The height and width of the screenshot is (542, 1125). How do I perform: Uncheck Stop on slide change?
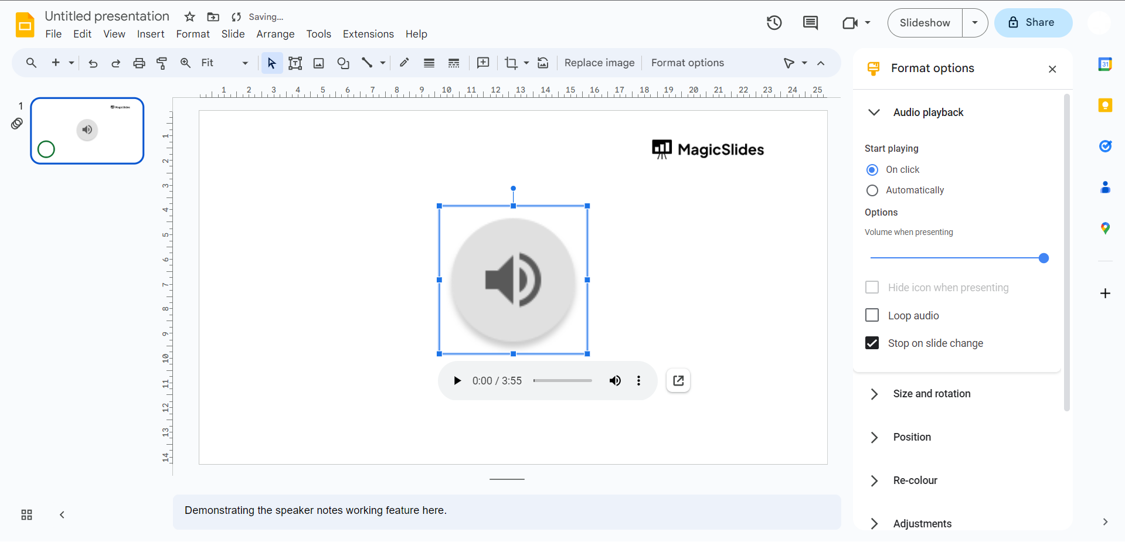tap(872, 343)
